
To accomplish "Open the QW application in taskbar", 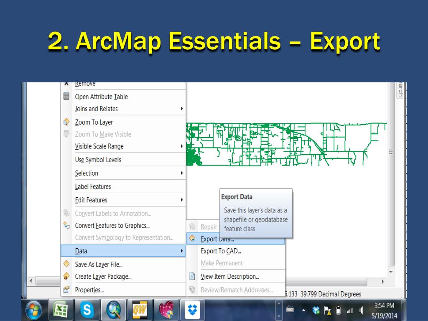I will (x=140, y=309).
